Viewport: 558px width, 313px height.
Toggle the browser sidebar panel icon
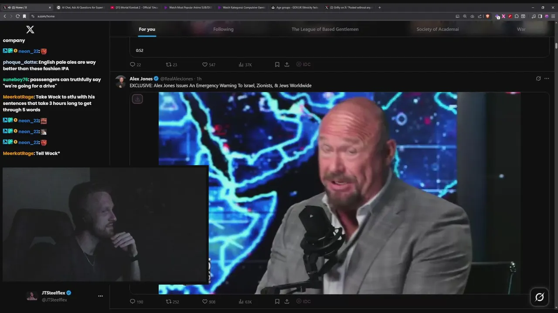click(x=540, y=16)
